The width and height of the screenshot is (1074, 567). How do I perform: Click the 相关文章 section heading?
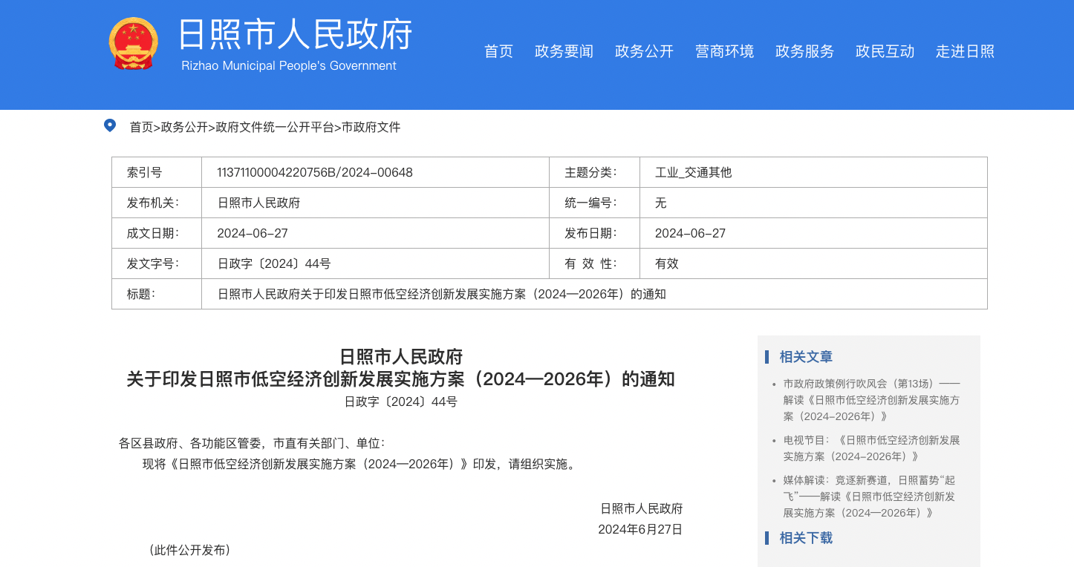(806, 357)
